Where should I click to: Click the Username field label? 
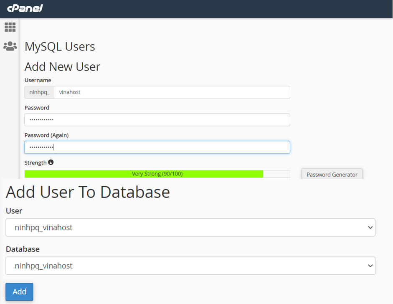pos(38,80)
